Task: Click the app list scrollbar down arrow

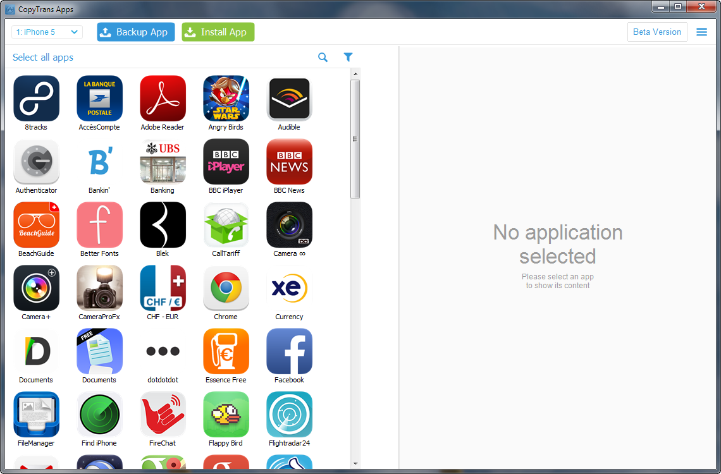Action: 355,465
